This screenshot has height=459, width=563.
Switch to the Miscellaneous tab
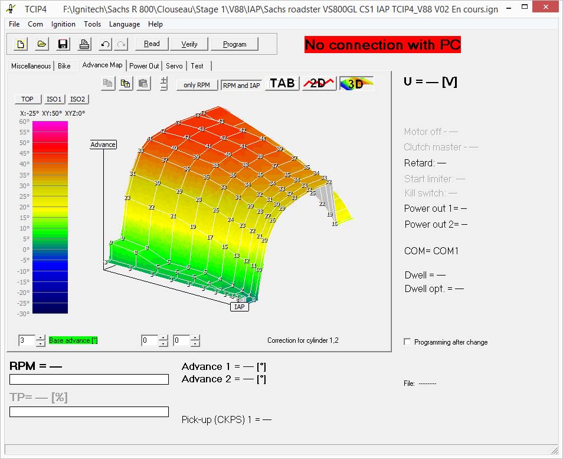pyautogui.click(x=31, y=66)
